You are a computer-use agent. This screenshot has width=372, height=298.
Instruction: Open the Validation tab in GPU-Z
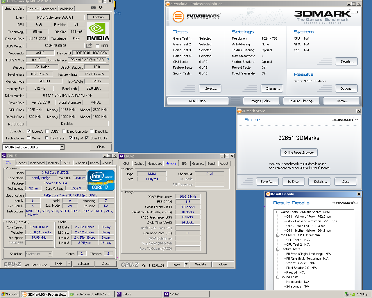coord(67,9)
